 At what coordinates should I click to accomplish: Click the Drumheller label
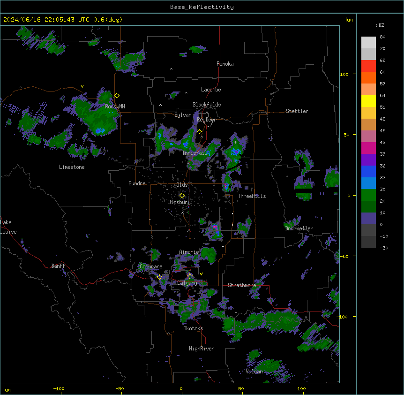(x=299, y=228)
